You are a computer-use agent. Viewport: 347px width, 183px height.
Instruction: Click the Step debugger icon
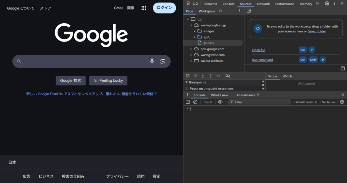218,76
